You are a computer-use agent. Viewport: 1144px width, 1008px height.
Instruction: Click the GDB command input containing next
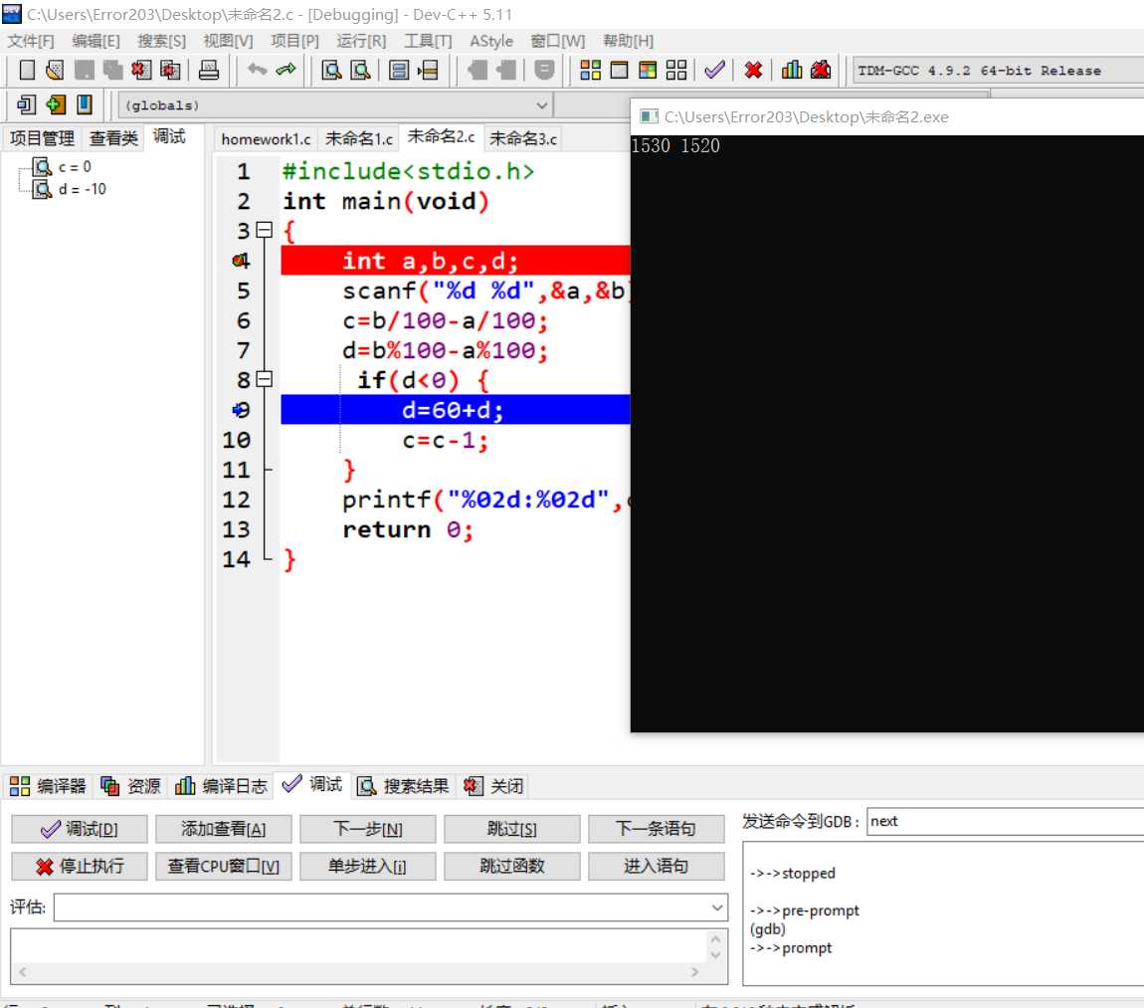coord(1006,821)
